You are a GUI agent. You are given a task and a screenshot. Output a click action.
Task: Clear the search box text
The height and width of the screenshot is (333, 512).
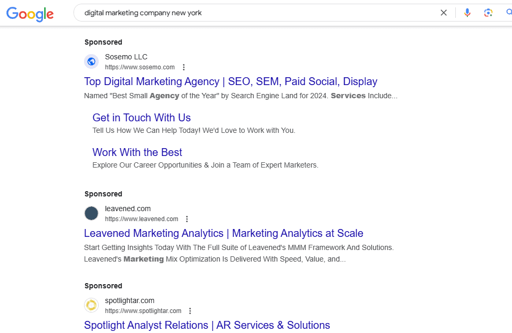pos(444,13)
